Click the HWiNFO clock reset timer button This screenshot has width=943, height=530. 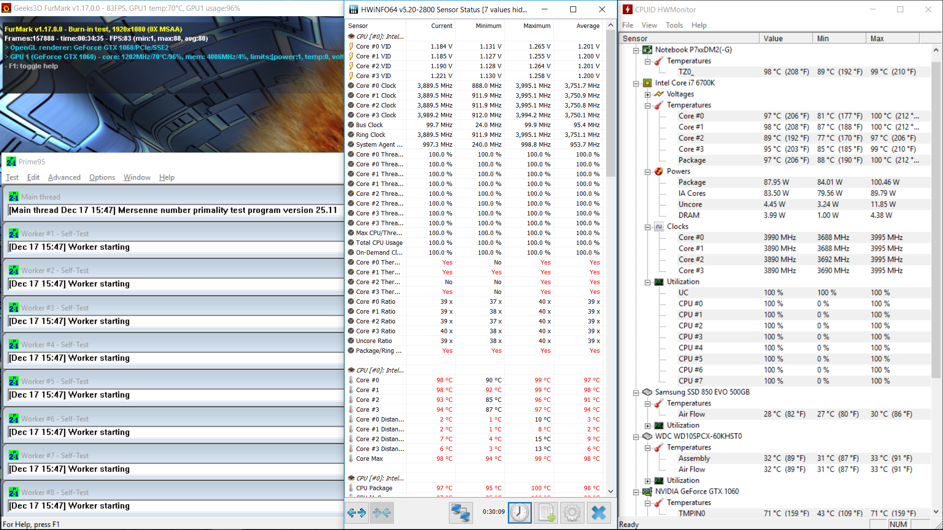point(520,513)
